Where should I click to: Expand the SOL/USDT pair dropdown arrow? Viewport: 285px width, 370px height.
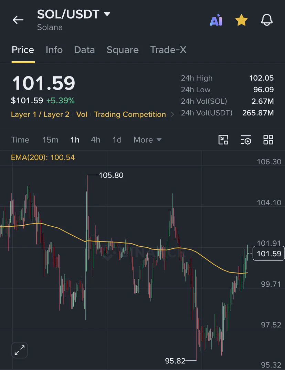click(x=107, y=14)
